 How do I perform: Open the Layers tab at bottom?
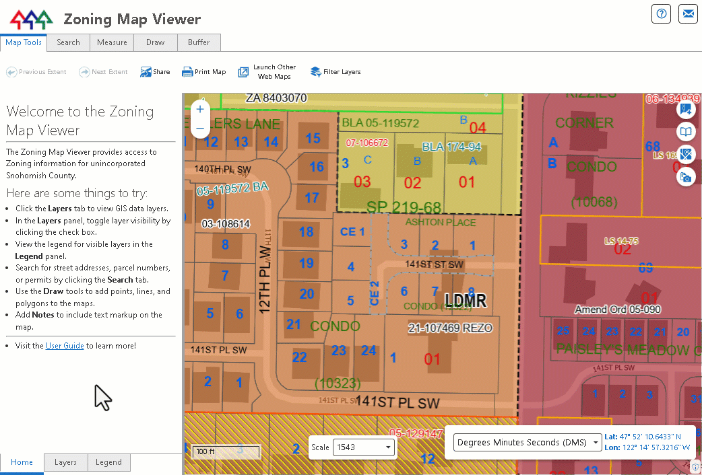(x=65, y=462)
